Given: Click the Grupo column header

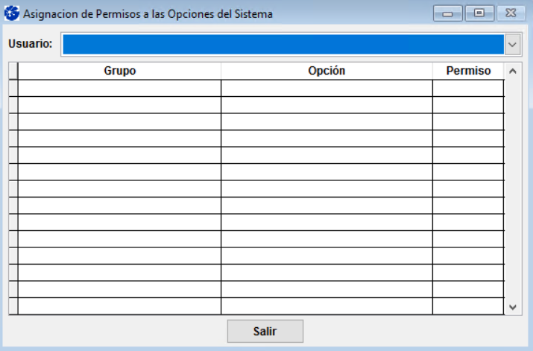Looking at the screenshot, I should point(119,71).
